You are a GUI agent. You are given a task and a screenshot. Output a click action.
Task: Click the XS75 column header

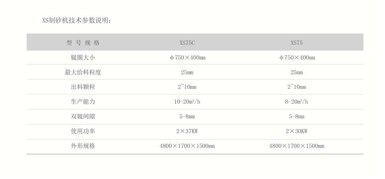coord(296,43)
